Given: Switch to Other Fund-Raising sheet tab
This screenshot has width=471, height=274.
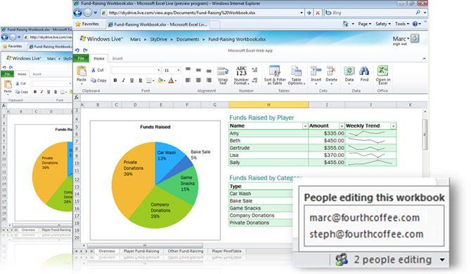Looking at the screenshot, I should [x=186, y=252].
